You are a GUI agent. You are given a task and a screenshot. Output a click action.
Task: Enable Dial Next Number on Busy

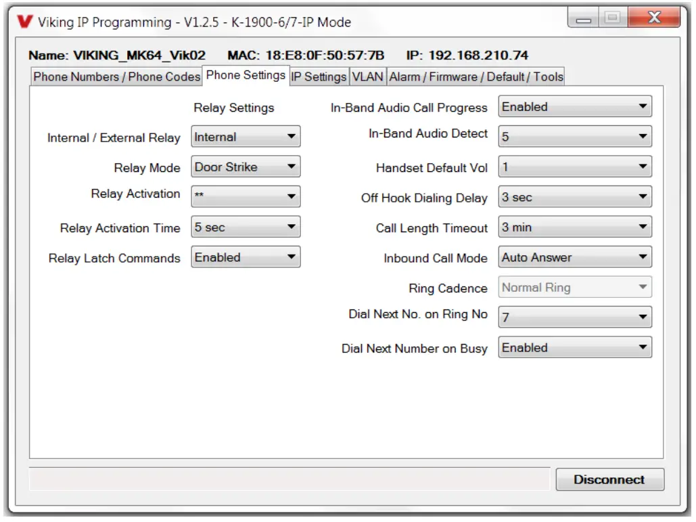click(x=574, y=347)
